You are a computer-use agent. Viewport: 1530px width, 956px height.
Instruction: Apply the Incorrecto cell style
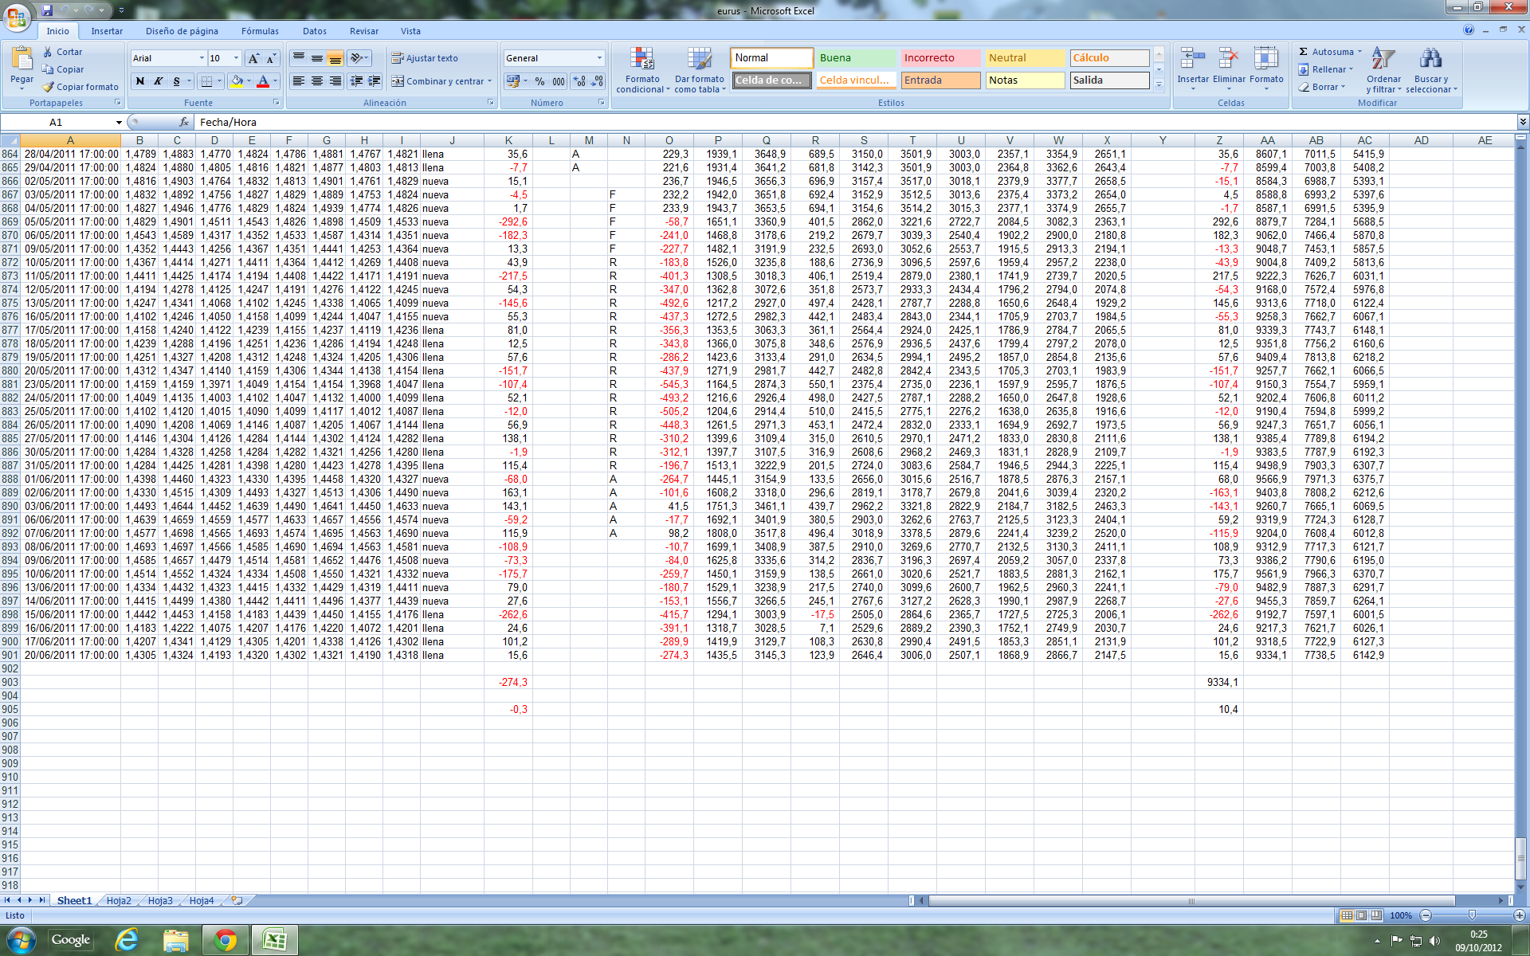pyautogui.click(x=940, y=58)
